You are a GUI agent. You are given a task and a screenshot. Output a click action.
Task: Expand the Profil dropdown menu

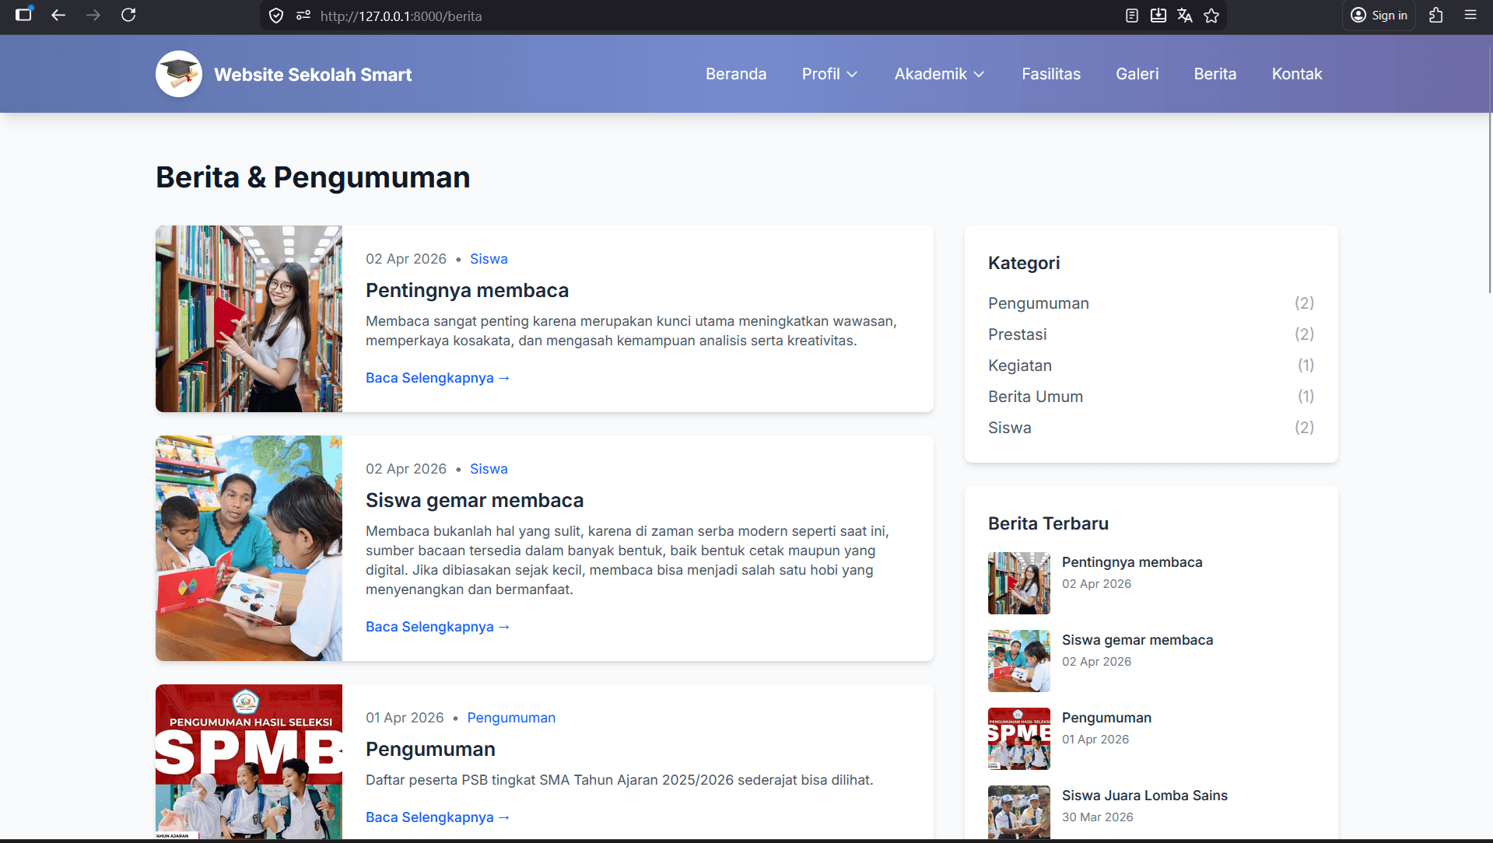pos(830,74)
